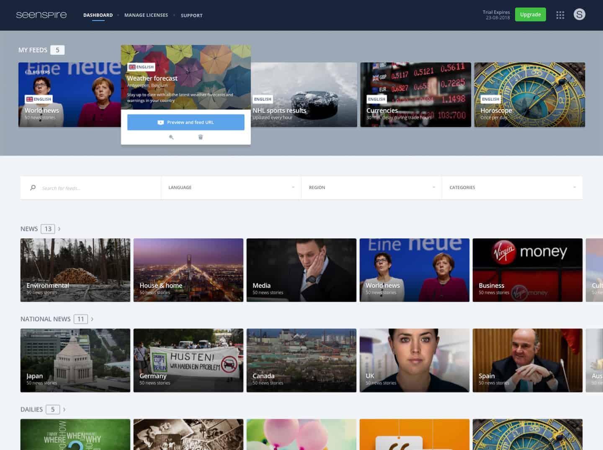Click the wrench edit icon on Weather forecast

pos(171,137)
